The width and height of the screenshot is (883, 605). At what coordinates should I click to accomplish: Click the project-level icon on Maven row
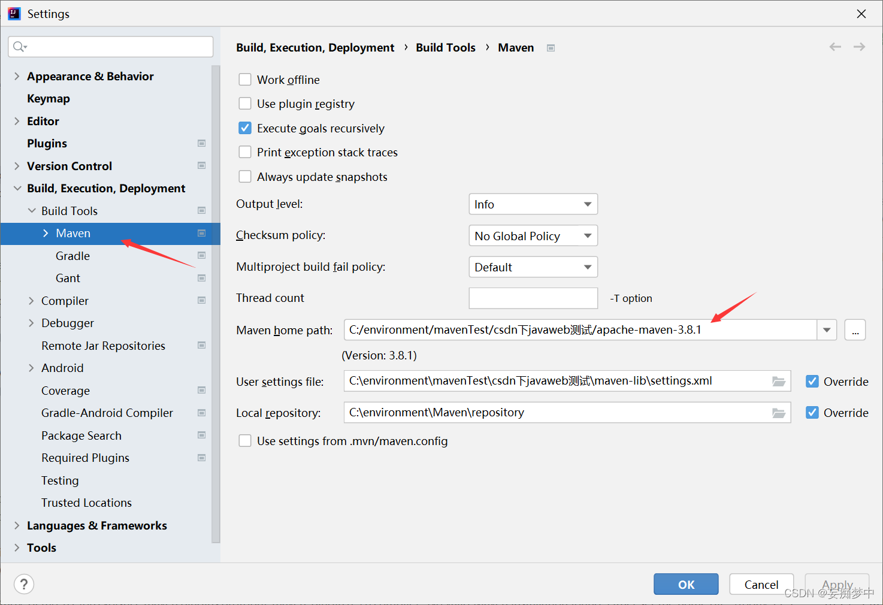click(202, 233)
